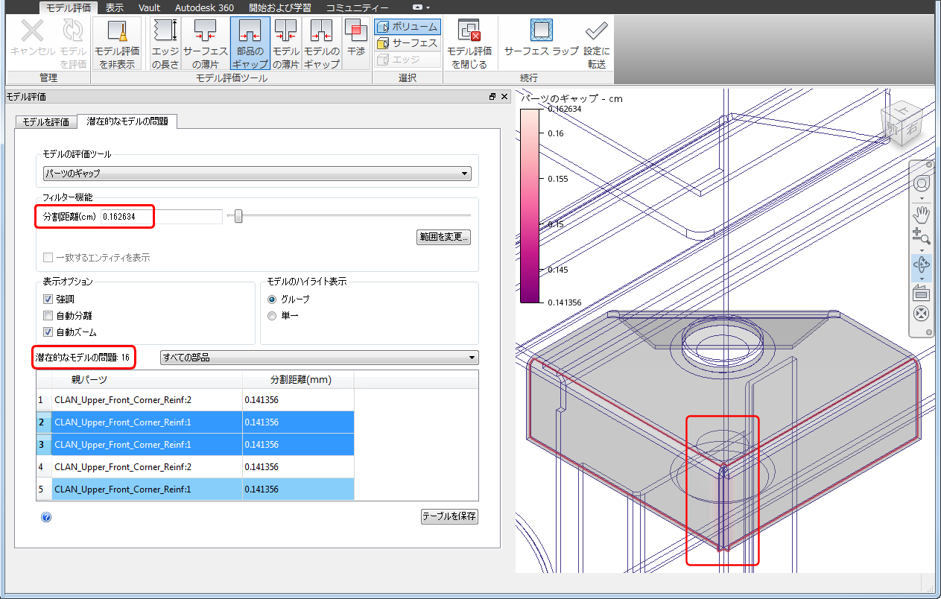The image size is (941, 599).
Task: Select row 2 CLAN_Upper_Front_Corner_Reinf:1
Action: pos(195,422)
